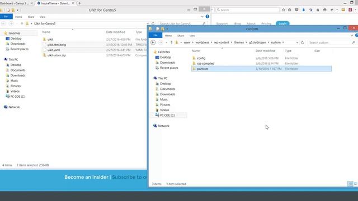Go back in the custom window

tap(153, 42)
